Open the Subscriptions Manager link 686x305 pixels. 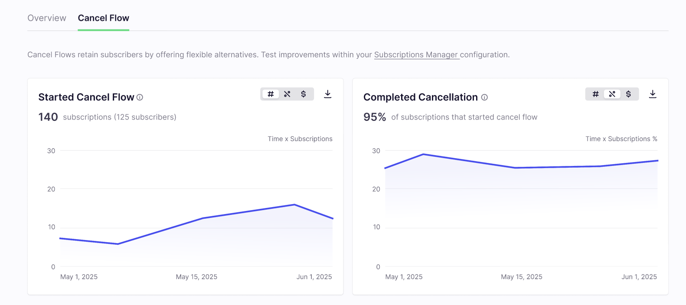tap(416, 55)
